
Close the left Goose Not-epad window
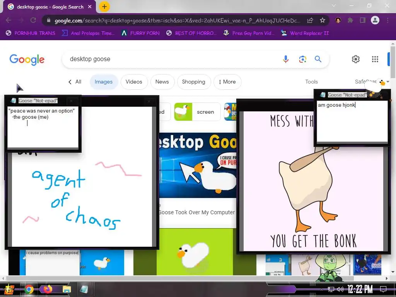point(71,101)
